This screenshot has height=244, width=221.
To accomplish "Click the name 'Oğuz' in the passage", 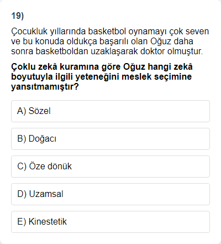I will (161, 41).
